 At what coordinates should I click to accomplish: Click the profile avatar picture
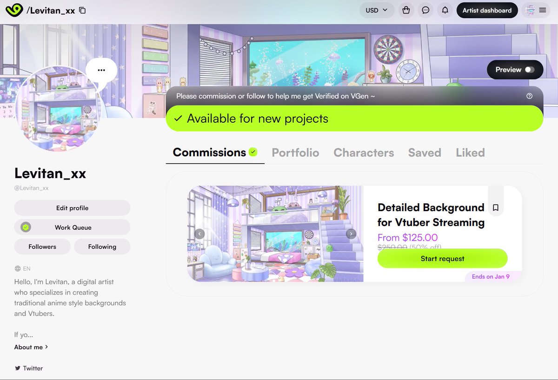click(59, 108)
